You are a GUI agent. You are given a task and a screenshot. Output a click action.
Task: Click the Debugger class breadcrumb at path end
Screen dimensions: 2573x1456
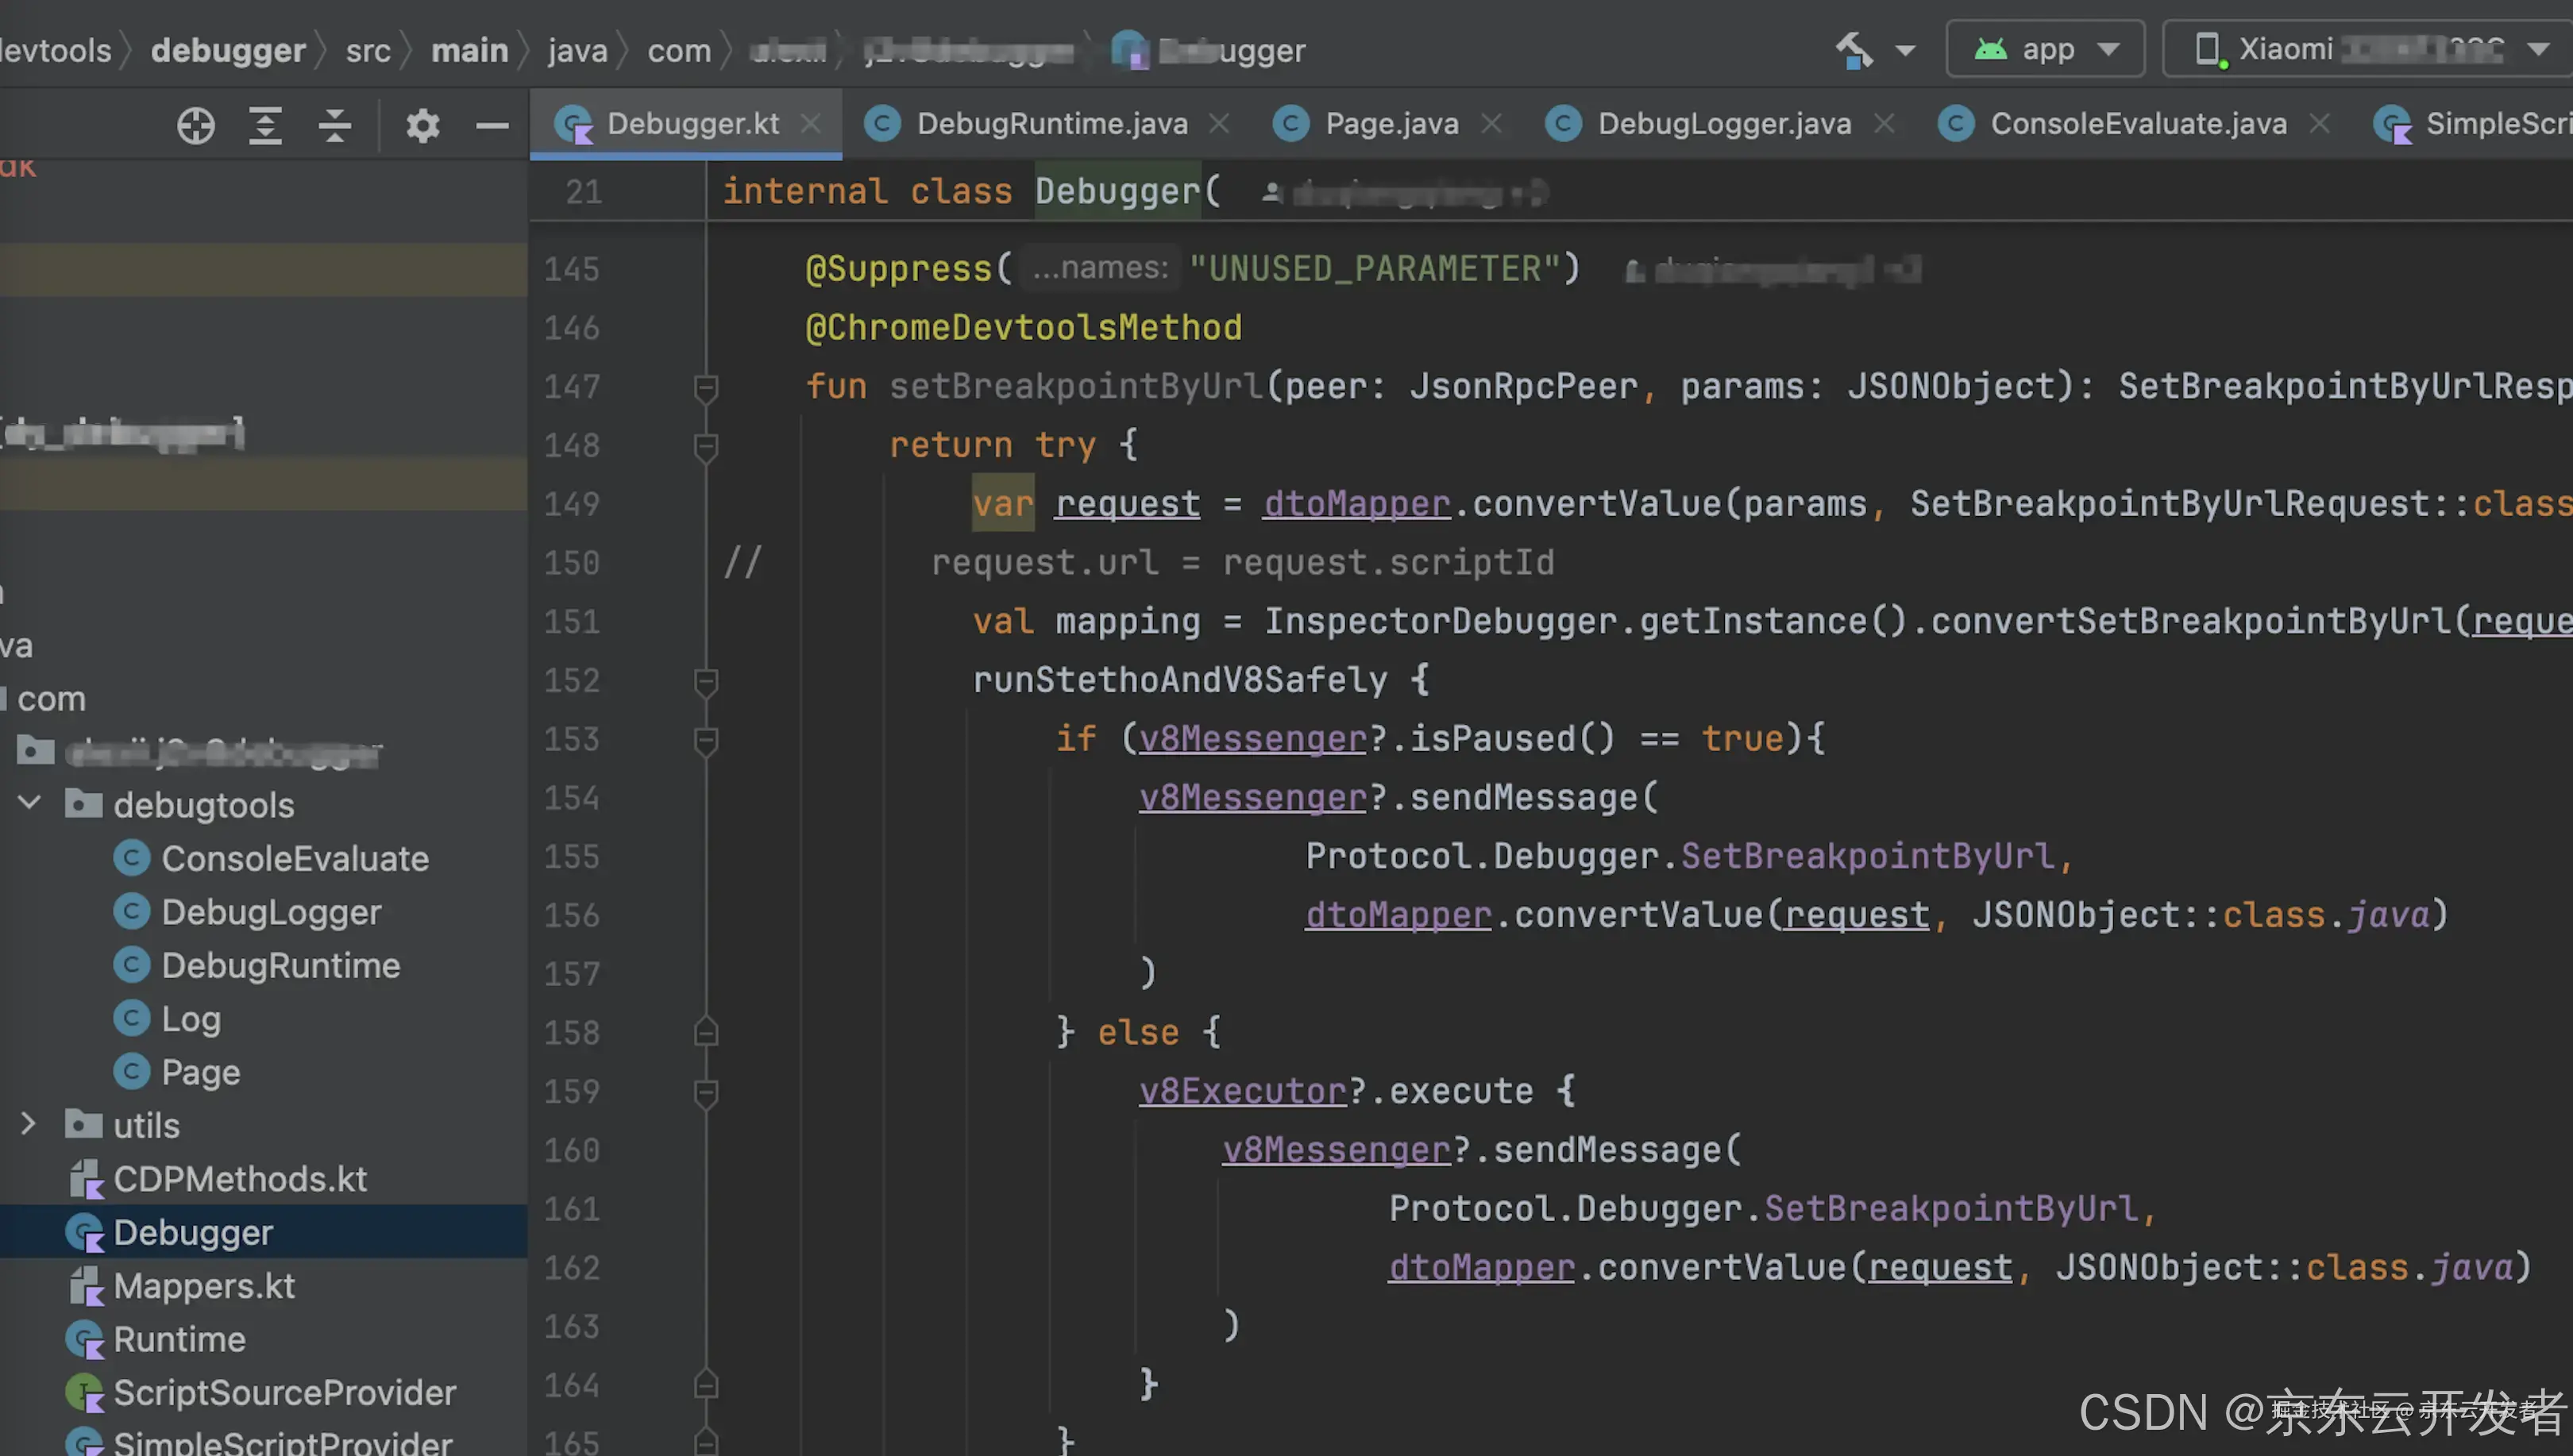[x=1209, y=50]
